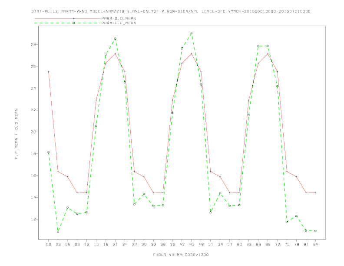Click the x-axis tick label 66
Viewport: 344px width, 266px height.
tap(258, 244)
